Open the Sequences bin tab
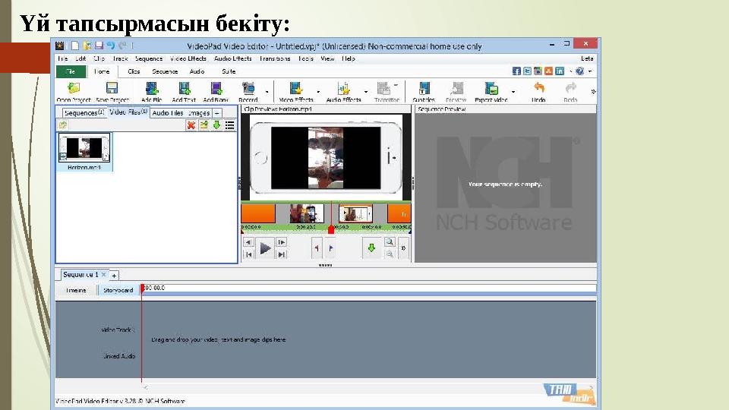 [x=84, y=113]
